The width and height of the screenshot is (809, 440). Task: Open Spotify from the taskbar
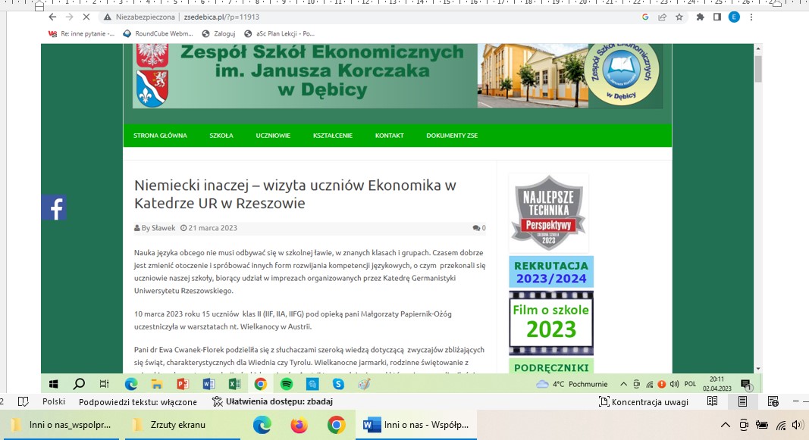click(x=287, y=384)
